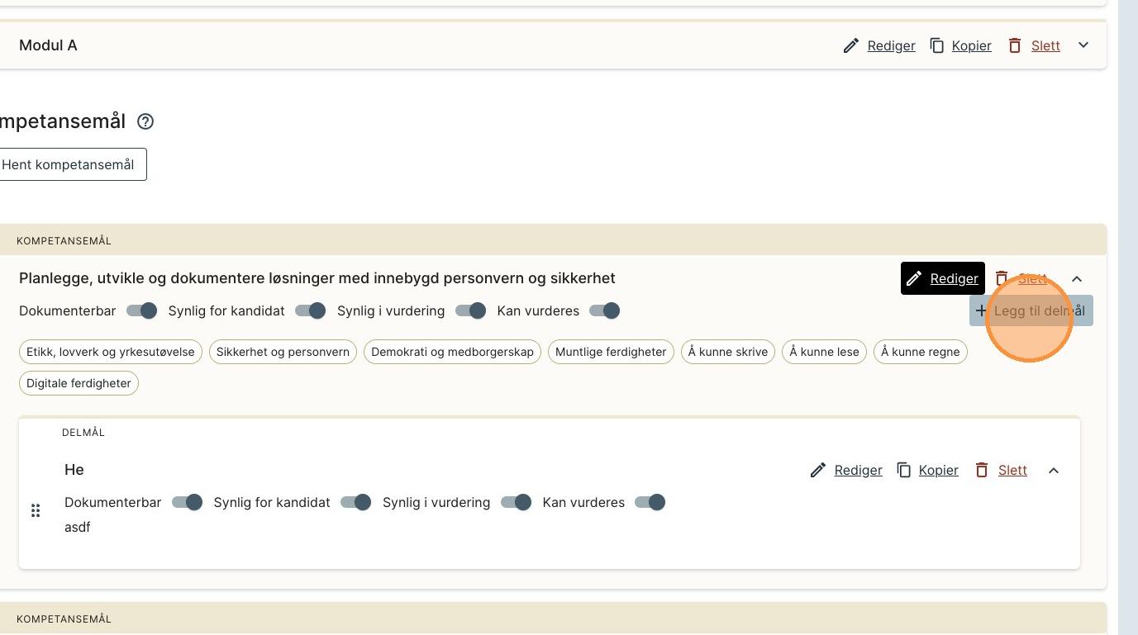Viewport: 1138px width, 635px height.
Task: Collapse the Planlegge, utvikle kompetansemål section
Action: 1077,279
